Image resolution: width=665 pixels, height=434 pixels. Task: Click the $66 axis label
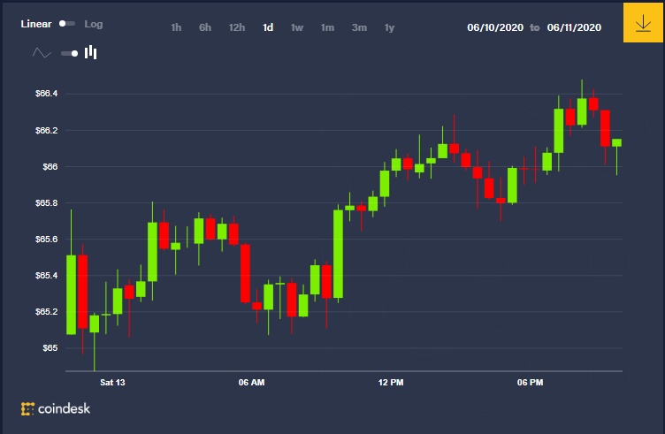[x=50, y=166]
